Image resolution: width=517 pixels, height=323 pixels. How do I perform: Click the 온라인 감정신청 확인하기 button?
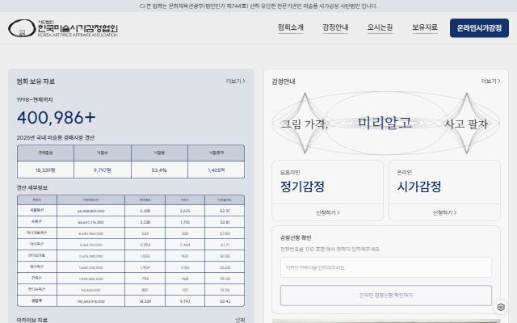tap(386, 296)
